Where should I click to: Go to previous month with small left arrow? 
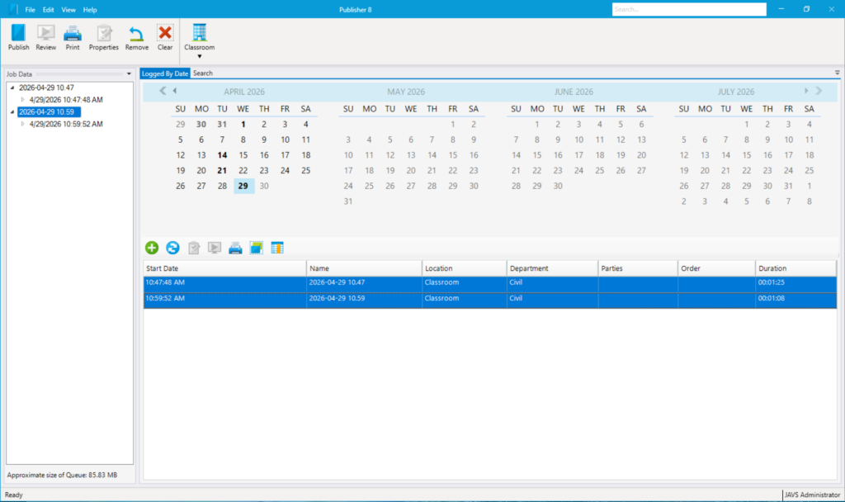(175, 91)
